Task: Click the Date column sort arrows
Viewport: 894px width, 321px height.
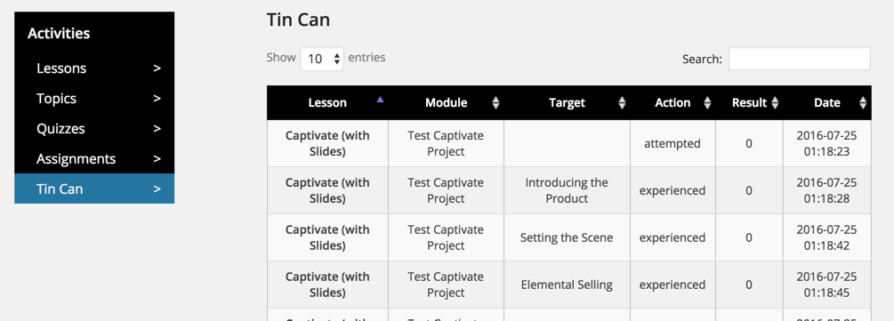Action: [x=863, y=102]
